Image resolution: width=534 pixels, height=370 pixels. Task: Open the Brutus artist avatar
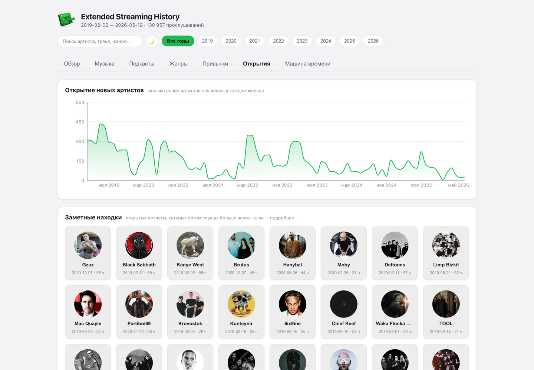(x=241, y=245)
